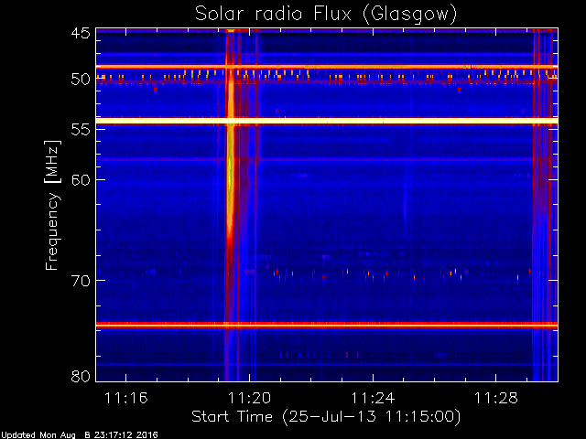This screenshot has height=439, width=586.
Task: Click the 11:28 time tick label
Action: click(x=496, y=398)
